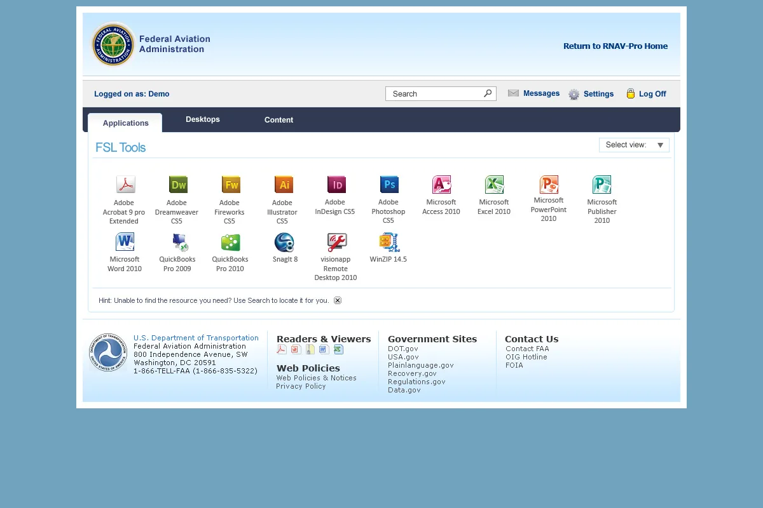Visit DOT.gov link
763x508 pixels.
click(403, 349)
